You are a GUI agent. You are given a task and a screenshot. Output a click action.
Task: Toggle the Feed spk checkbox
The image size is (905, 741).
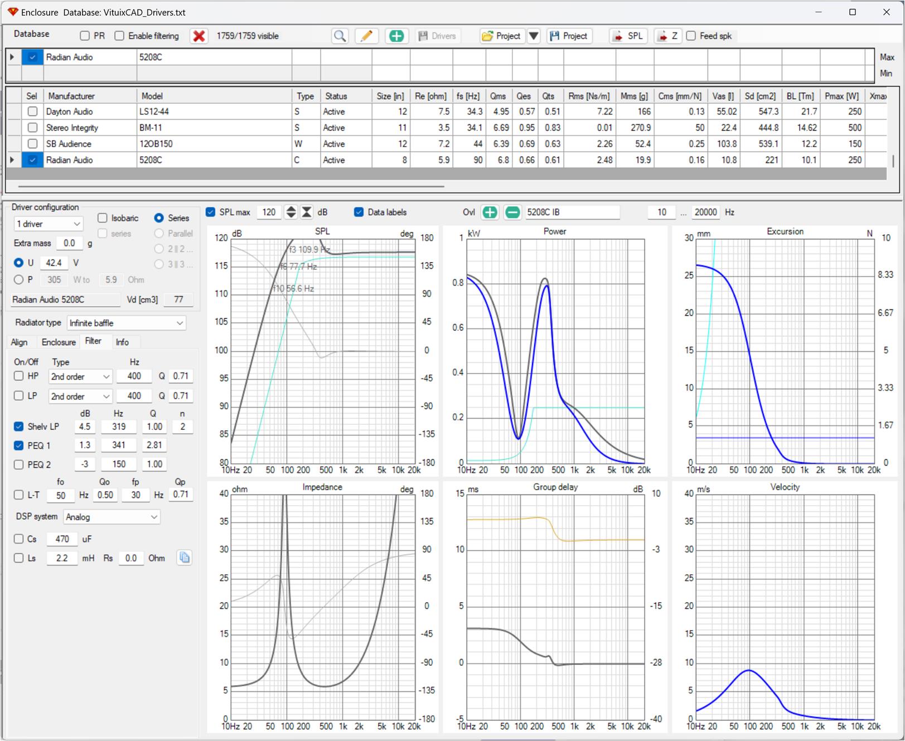tap(691, 36)
